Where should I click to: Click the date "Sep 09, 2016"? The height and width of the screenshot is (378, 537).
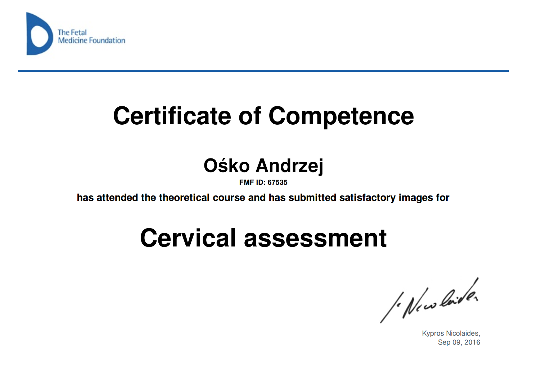[x=459, y=342]
